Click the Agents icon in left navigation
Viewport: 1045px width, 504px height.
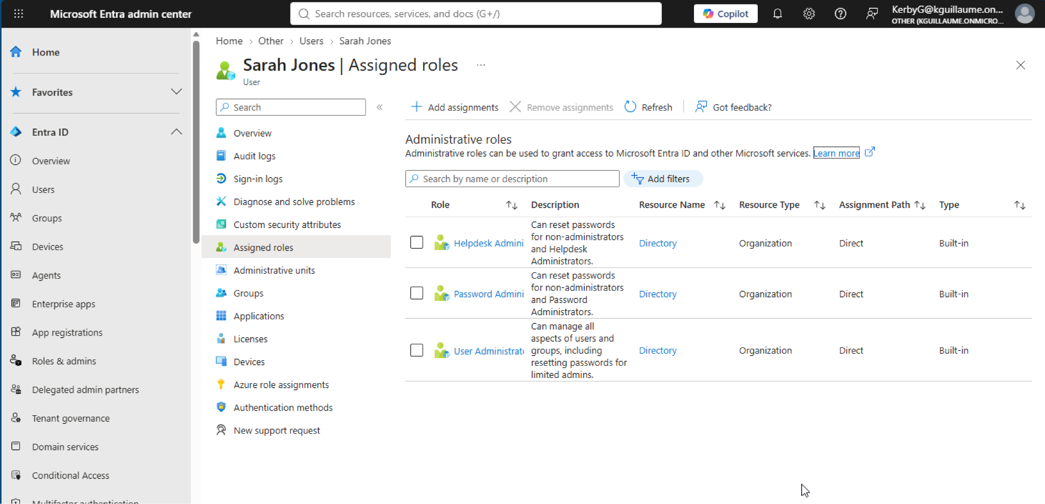(x=16, y=275)
